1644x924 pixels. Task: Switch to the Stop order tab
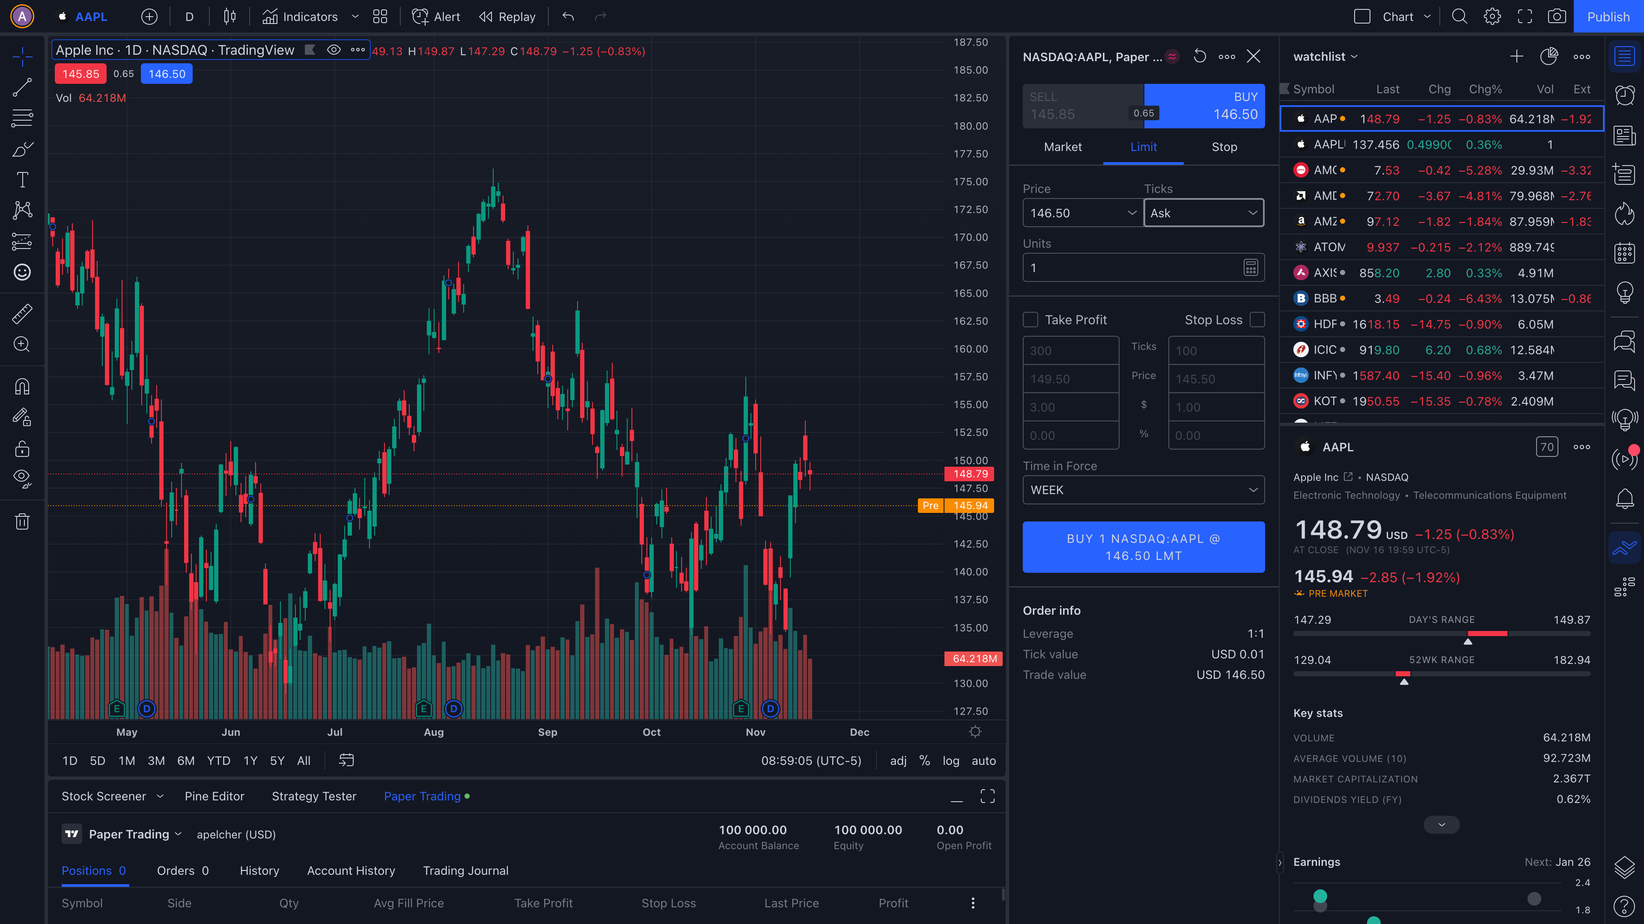point(1224,147)
